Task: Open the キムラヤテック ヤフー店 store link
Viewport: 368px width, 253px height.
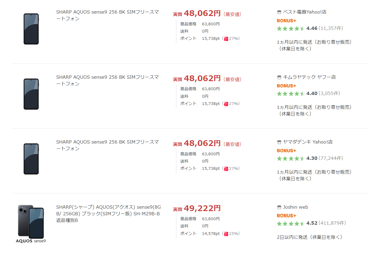Action: coord(309,77)
